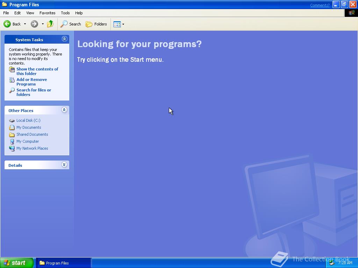The image size is (358, 268).
Task: Click the system tray network icon
Action: pos(332,263)
